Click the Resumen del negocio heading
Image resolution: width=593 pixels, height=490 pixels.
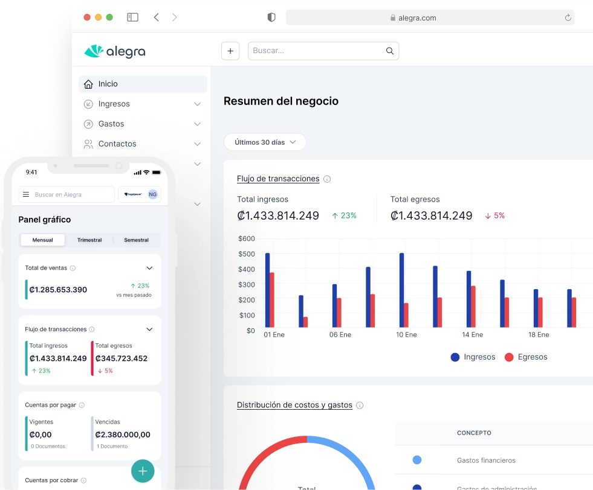coord(281,101)
